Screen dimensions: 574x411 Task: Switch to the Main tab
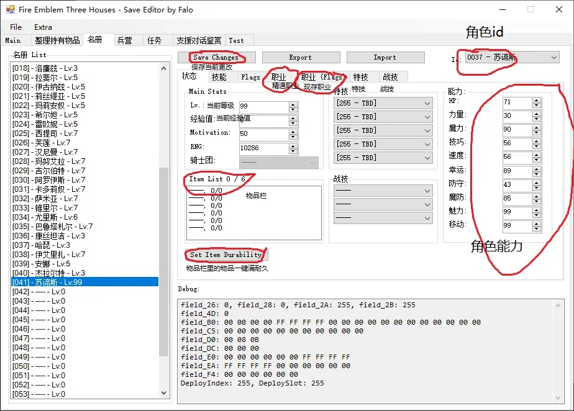13,40
